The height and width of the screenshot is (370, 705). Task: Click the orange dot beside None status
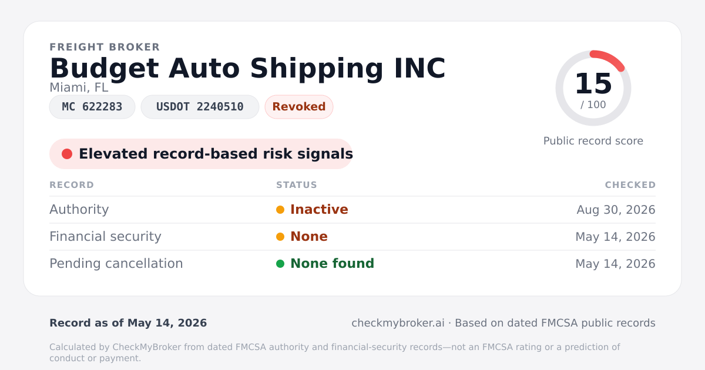coord(280,237)
